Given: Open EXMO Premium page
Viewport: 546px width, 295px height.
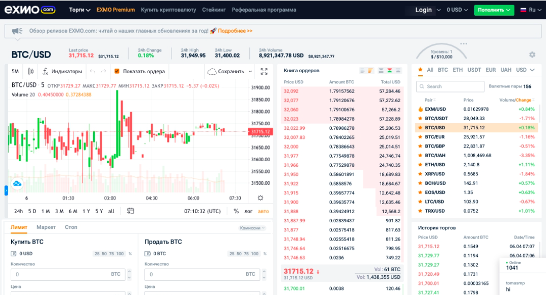Looking at the screenshot, I should click(x=116, y=10).
